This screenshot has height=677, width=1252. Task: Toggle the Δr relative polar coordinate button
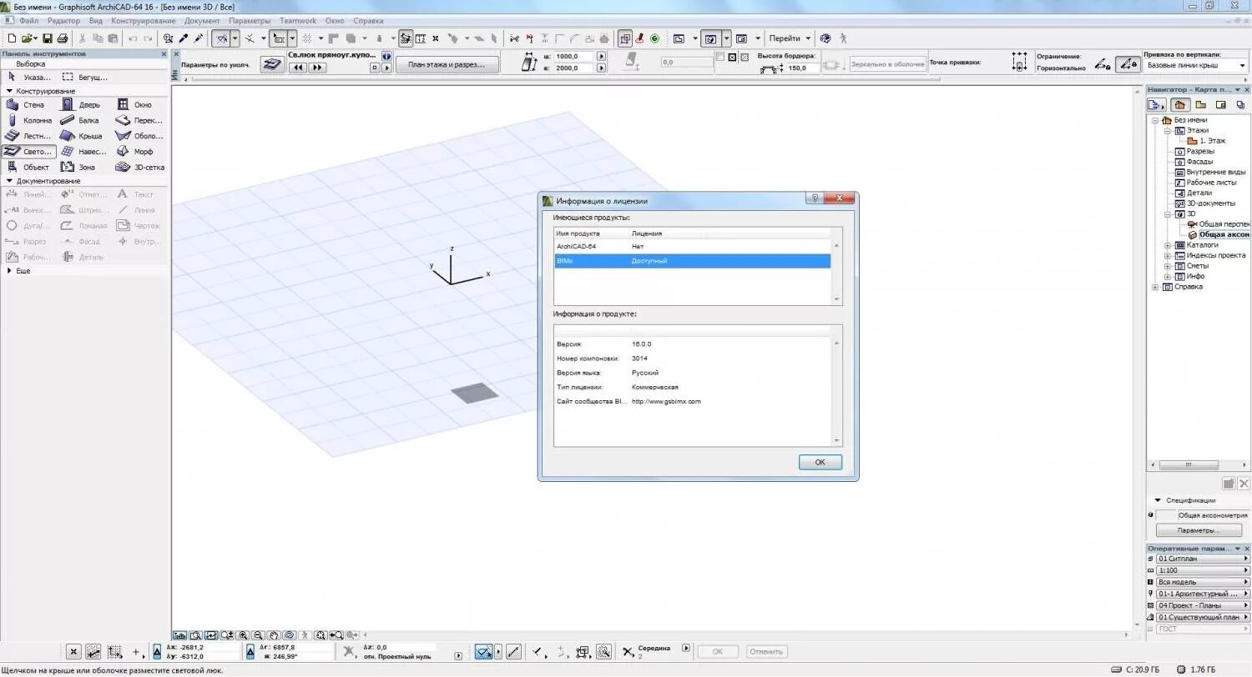coord(252,652)
